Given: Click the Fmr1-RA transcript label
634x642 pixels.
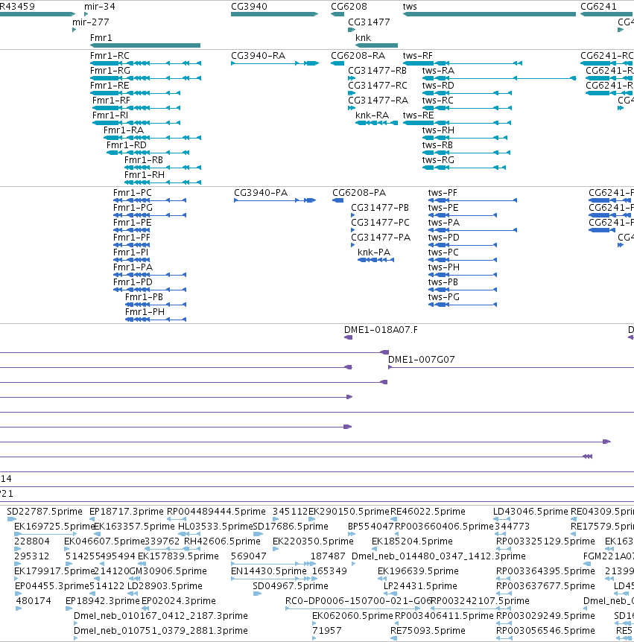Looking at the screenshot, I should 124,130.
